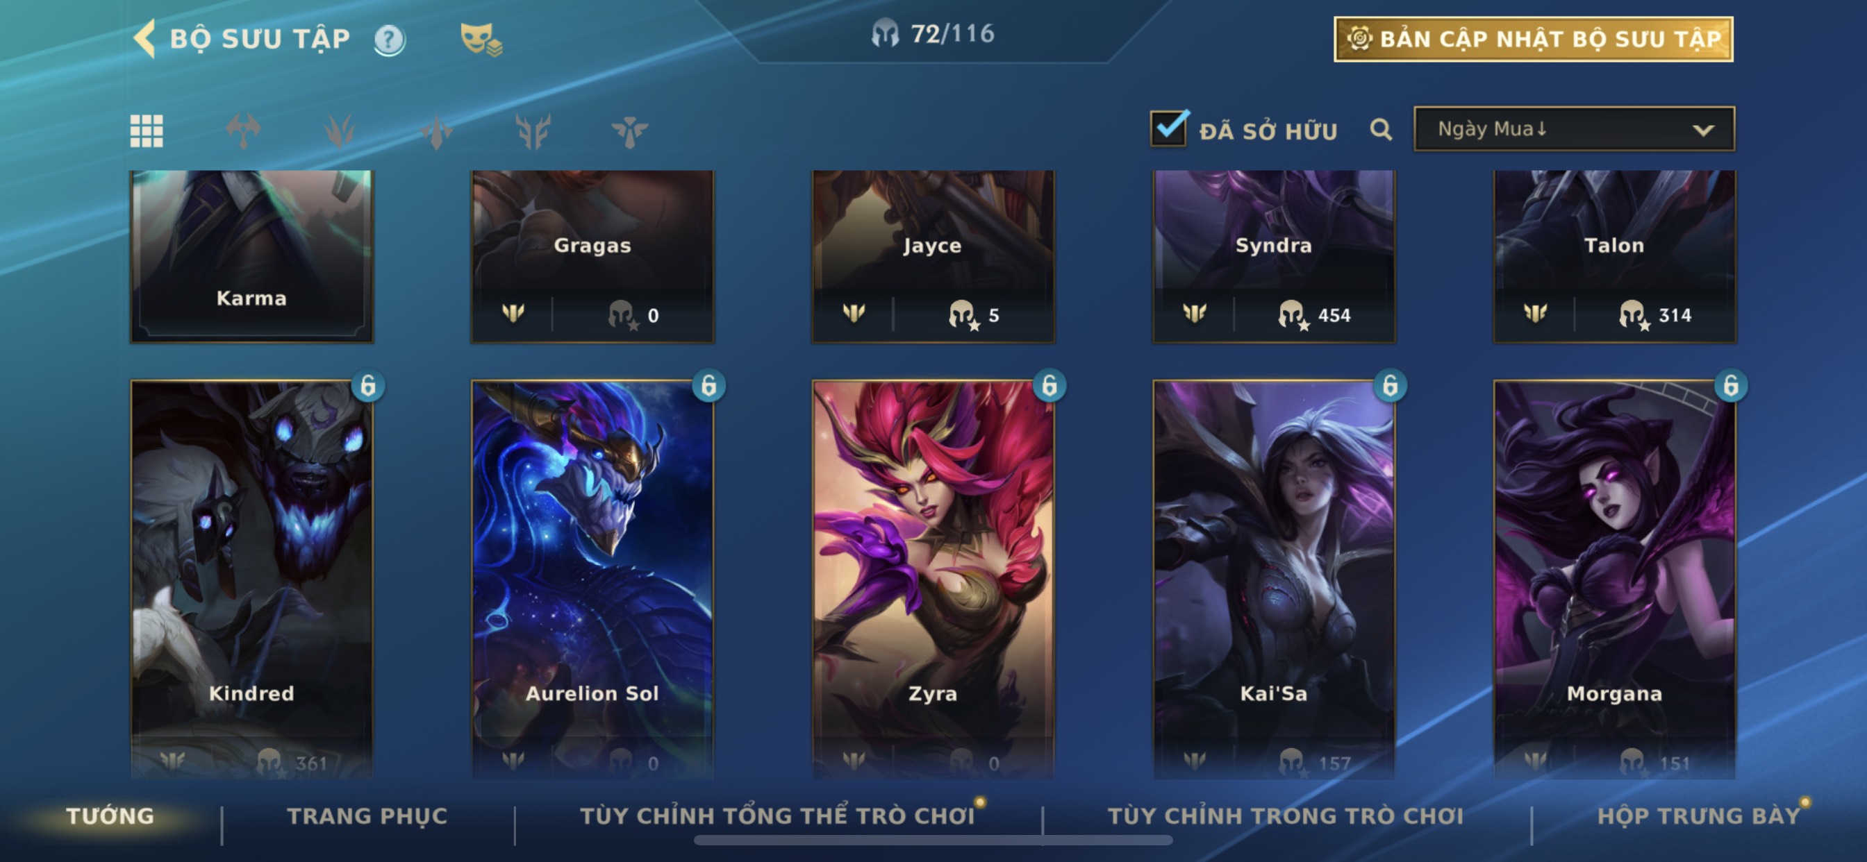Go back using the Bộ Sưu Tập arrow
1867x862 pixels.
pyautogui.click(x=145, y=38)
